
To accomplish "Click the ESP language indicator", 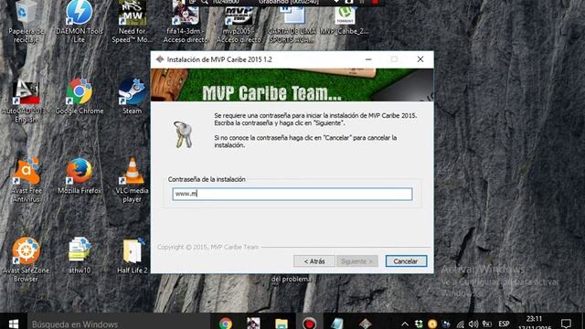I will [x=504, y=324].
